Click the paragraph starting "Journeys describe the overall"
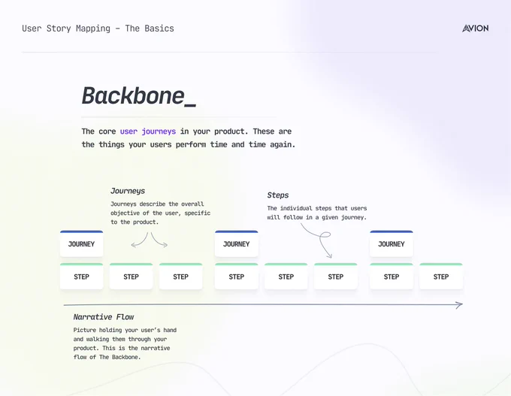This screenshot has width=511, height=396. tap(160, 213)
